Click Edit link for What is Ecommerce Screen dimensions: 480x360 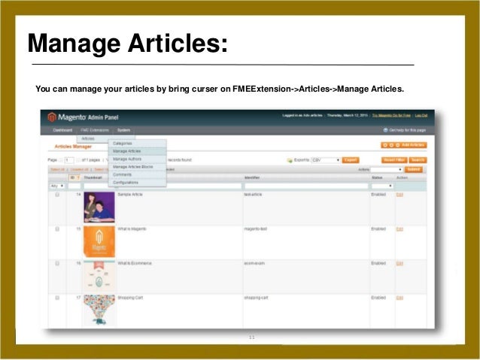tap(399, 263)
